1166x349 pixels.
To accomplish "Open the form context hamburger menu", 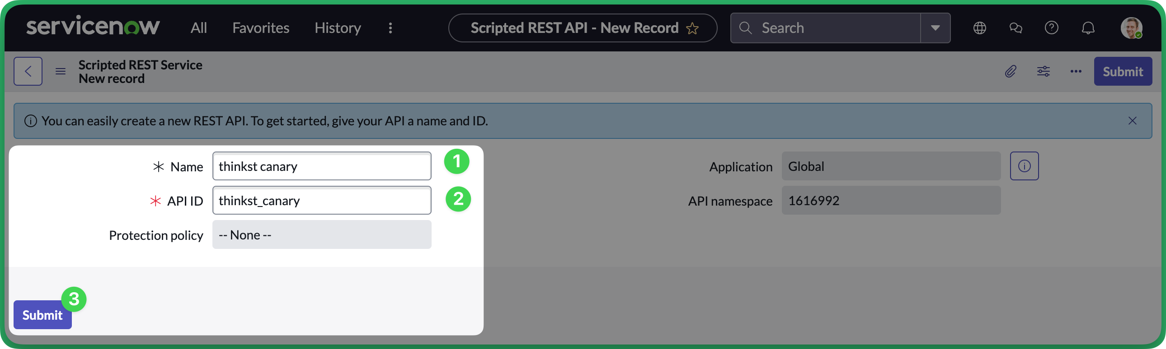I will coord(60,71).
